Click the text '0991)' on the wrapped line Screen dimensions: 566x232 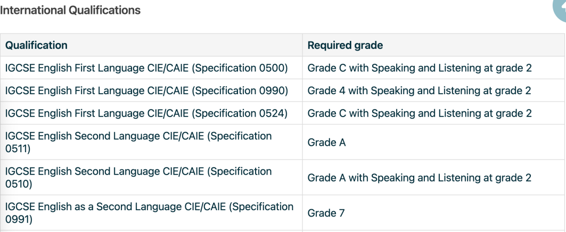19,219
